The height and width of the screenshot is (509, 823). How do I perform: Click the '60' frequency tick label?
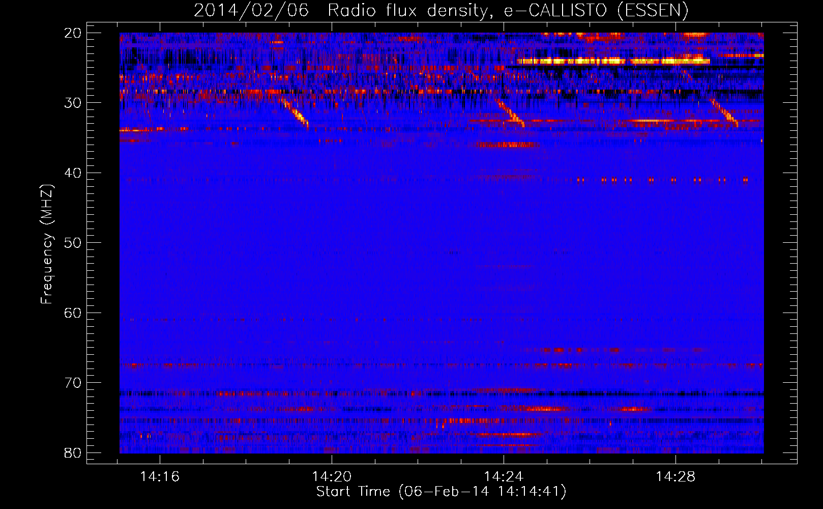(73, 313)
